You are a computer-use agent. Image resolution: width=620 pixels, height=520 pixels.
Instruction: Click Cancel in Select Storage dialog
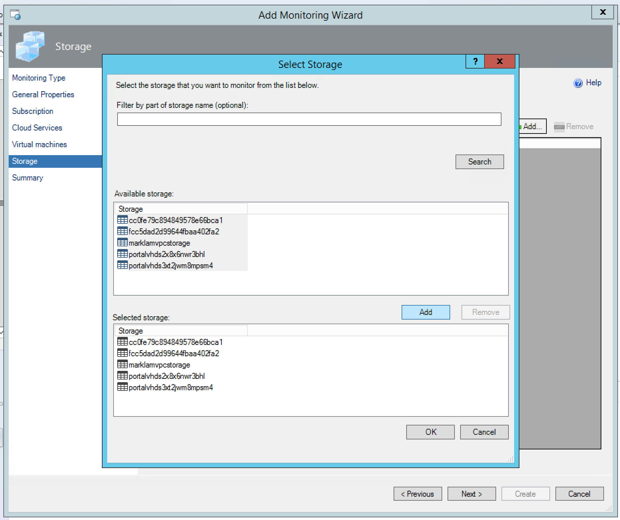(x=484, y=432)
